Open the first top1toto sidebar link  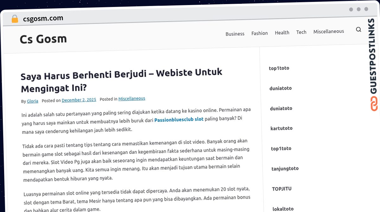coord(279,68)
